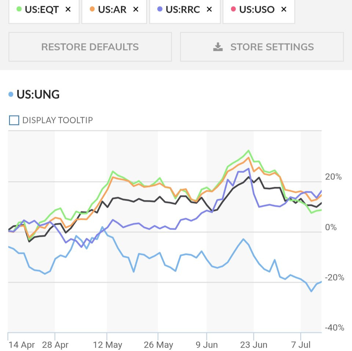The height and width of the screenshot is (351, 352).
Task: Click the green dot beside US:EQT
Action: coord(19,10)
